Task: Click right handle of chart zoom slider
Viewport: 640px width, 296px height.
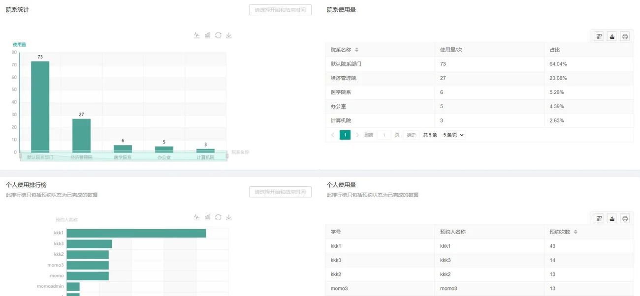Action: [x=227, y=156]
